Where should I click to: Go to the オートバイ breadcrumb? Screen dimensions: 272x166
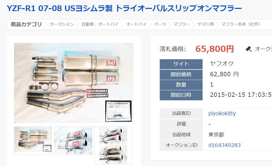click(x=136, y=24)
